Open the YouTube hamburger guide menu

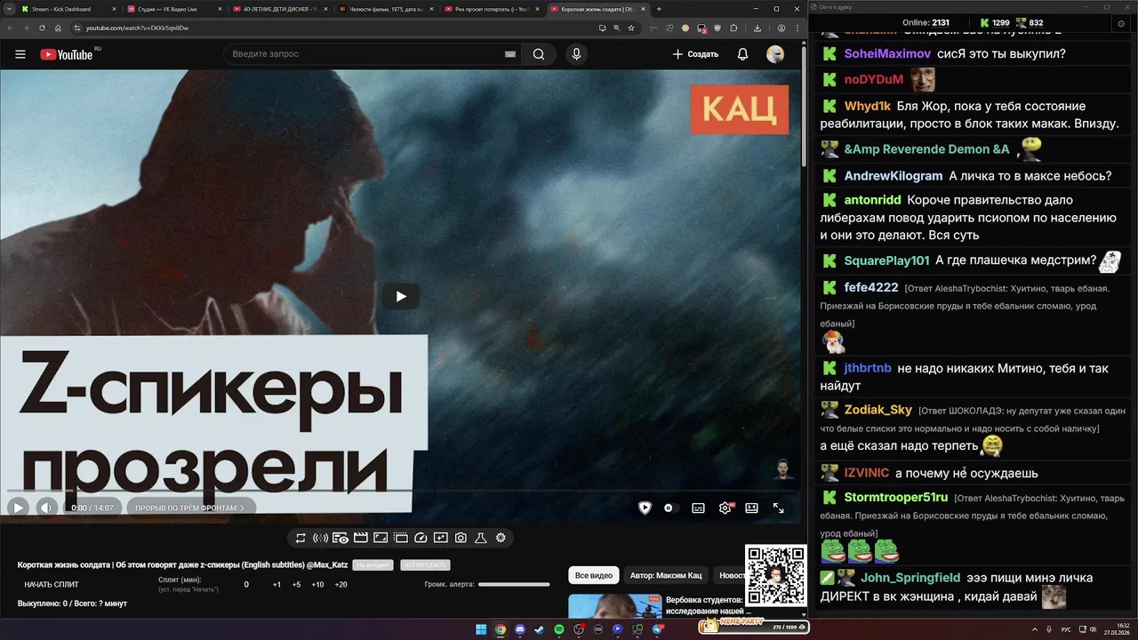click(x=20, y=54)
